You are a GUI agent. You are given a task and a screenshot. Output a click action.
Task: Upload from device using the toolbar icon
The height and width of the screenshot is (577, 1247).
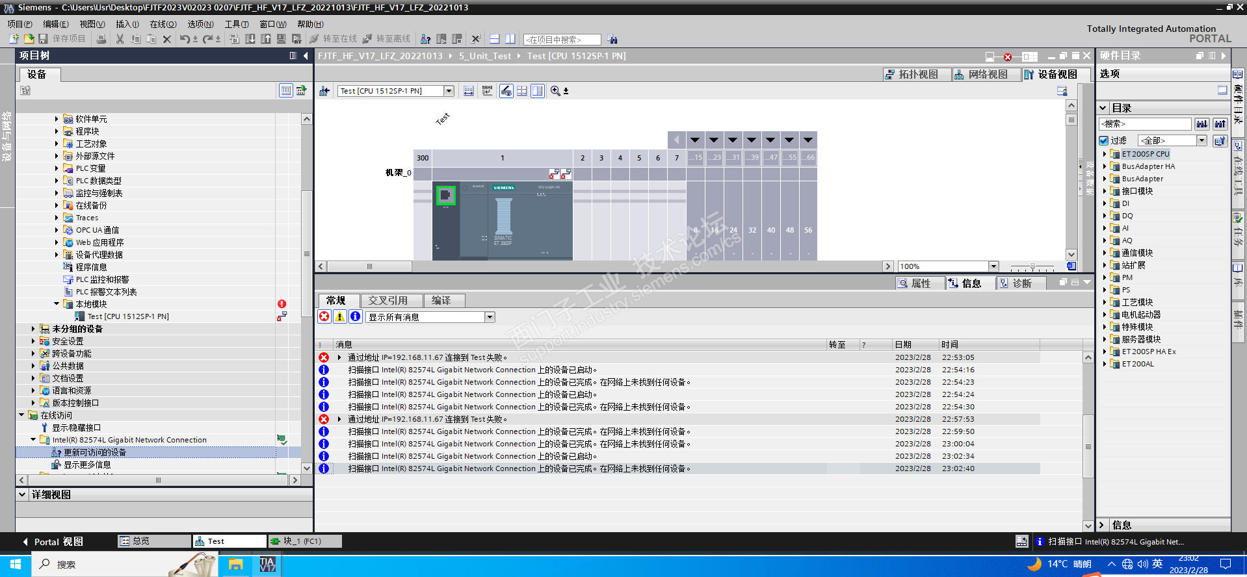click(266, 39)
